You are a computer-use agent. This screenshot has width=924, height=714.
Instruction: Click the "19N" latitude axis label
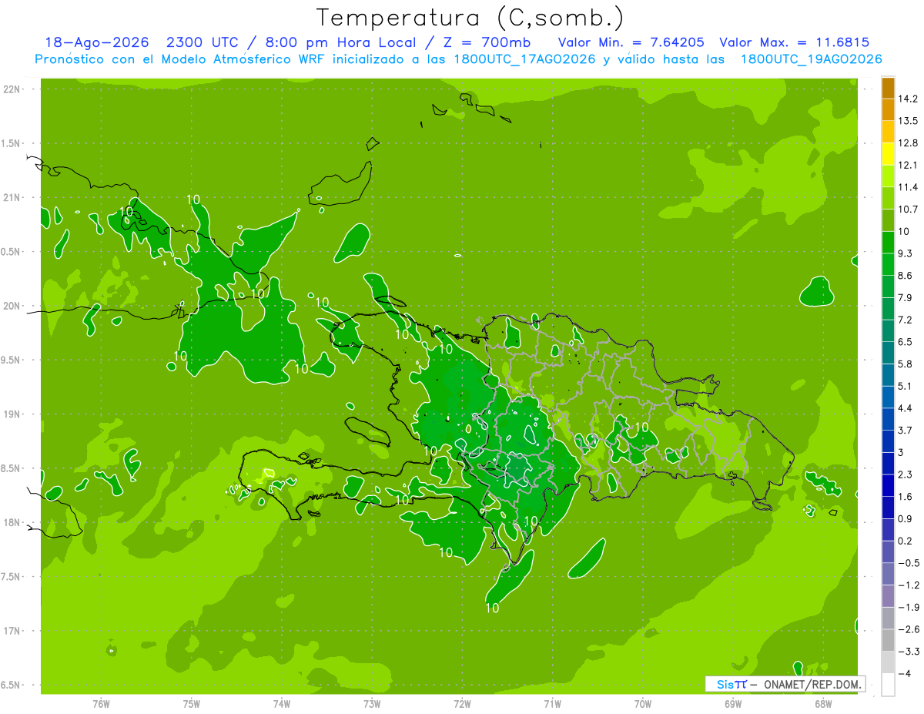12,414
